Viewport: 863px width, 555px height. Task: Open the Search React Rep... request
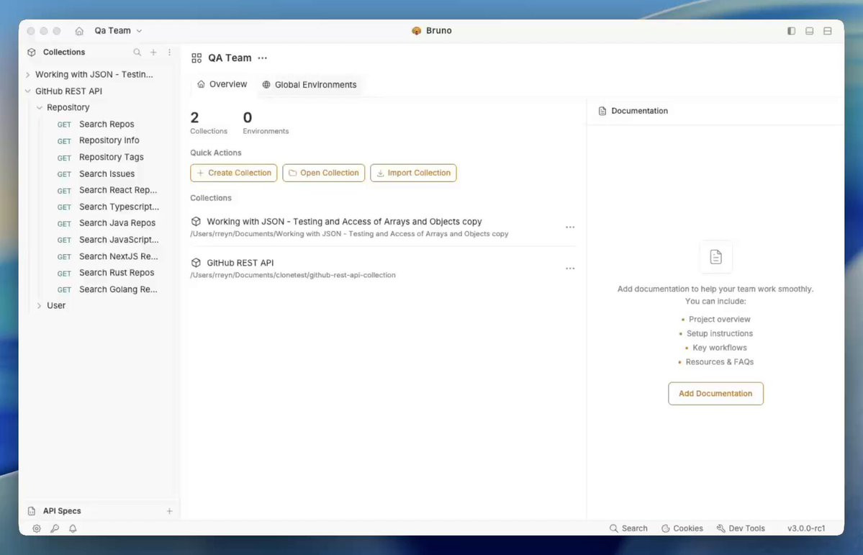(118, 190)
